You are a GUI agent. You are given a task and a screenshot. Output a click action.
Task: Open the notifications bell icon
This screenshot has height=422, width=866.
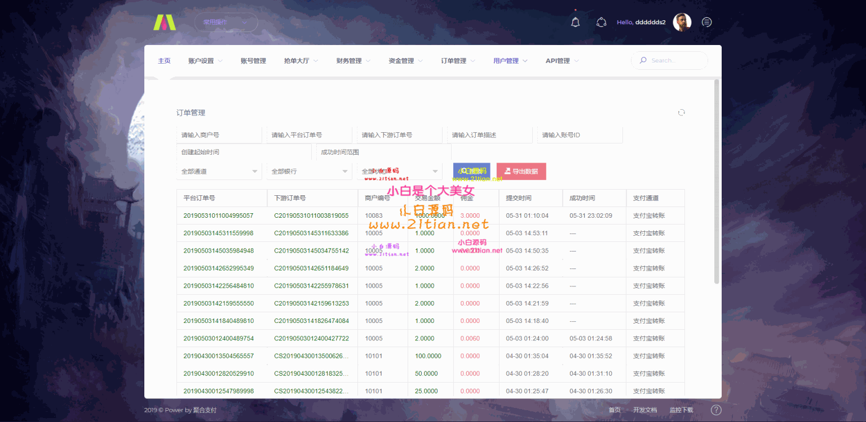[575, 22]
